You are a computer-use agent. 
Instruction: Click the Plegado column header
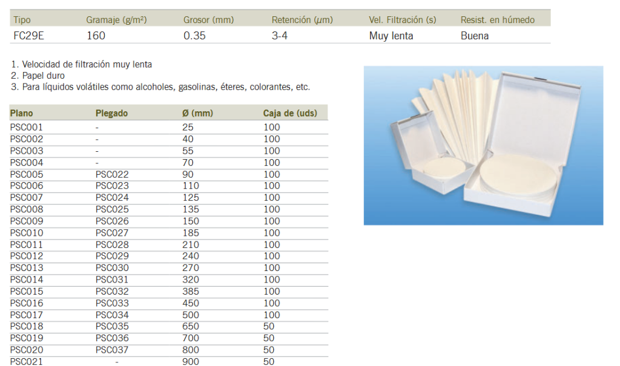point(111,113)
